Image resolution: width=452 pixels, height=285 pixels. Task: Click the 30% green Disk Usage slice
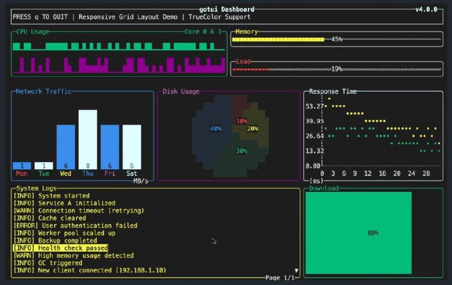(x=241, y=152)
